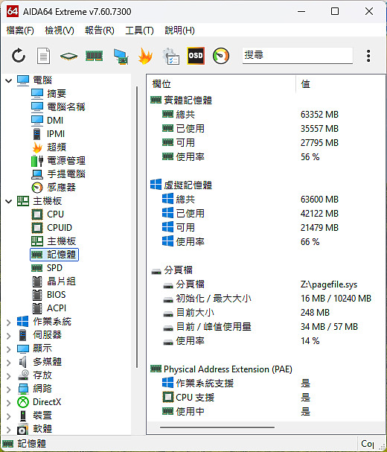This screenshot has width=387, height=452.
Task: Click the AIDA64 app icon in title bar
Action: pyautogui.click(x=13, y=11)
